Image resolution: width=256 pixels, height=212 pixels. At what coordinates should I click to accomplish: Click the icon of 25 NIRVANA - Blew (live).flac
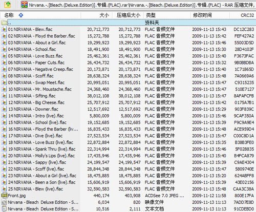coord(4,189)
